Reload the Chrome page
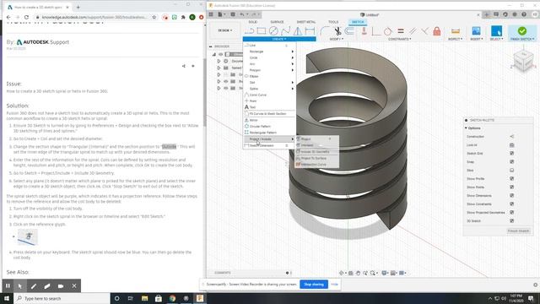The height and width of the screenshot is (304, 540). [26, 17]
